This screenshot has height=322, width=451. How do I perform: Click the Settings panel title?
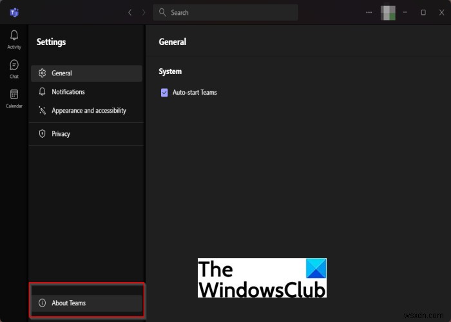51,42
